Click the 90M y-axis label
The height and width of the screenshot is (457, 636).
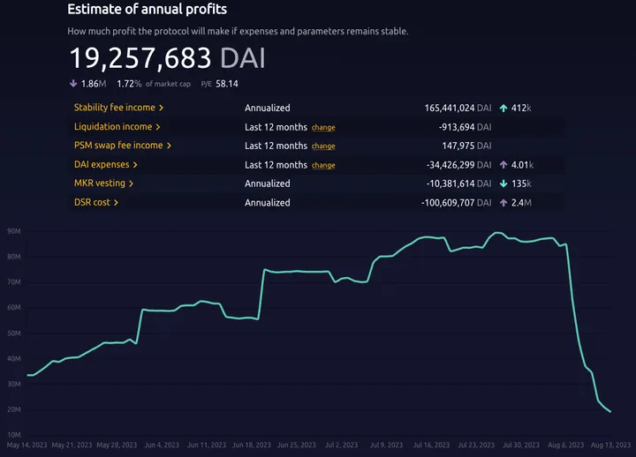[14, 232]
